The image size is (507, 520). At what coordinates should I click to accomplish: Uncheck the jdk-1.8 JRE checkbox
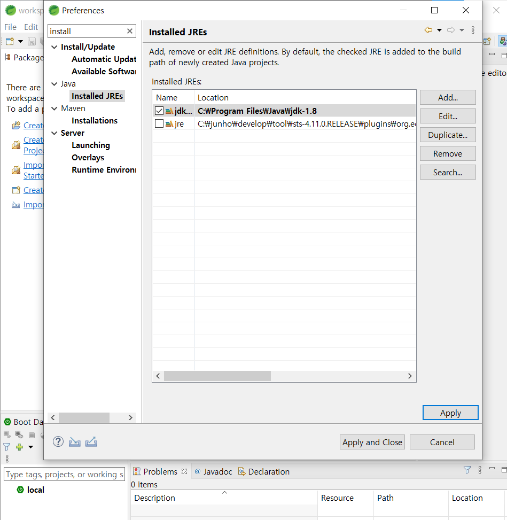tap(159, 111)
